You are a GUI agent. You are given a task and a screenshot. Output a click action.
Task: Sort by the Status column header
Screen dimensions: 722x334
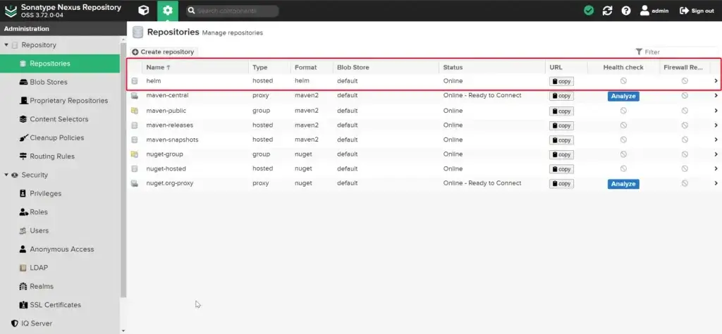click(x=491, y=67)
